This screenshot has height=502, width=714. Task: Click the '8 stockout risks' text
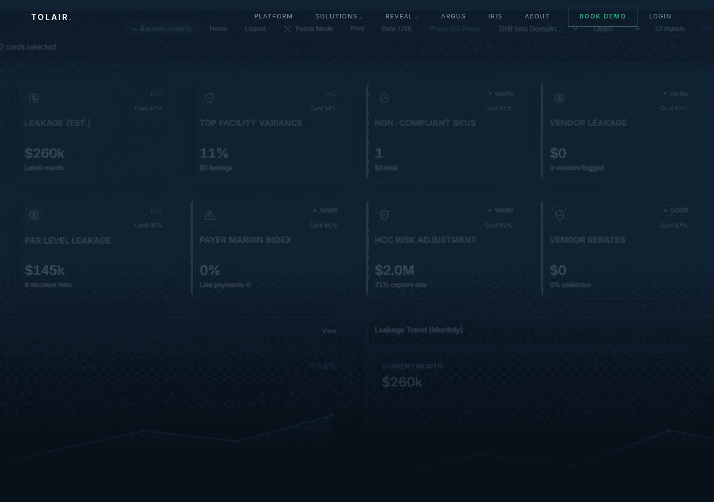coord(48,285)
